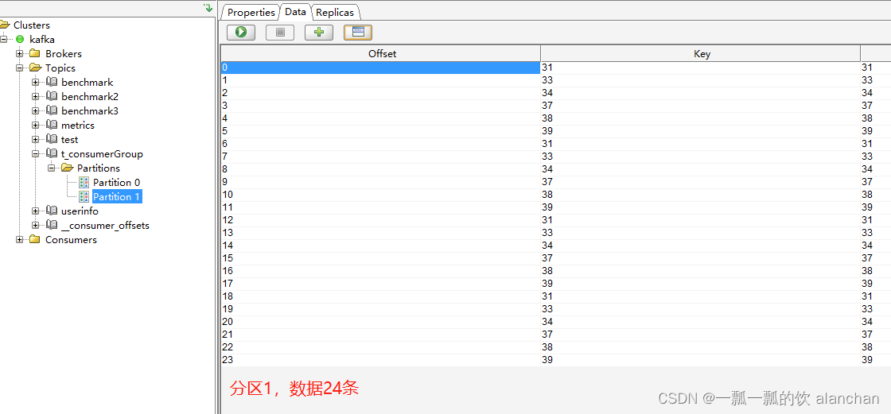Select Partition 1 in the tree
The image size is (891, 414).
click(116, 196)
